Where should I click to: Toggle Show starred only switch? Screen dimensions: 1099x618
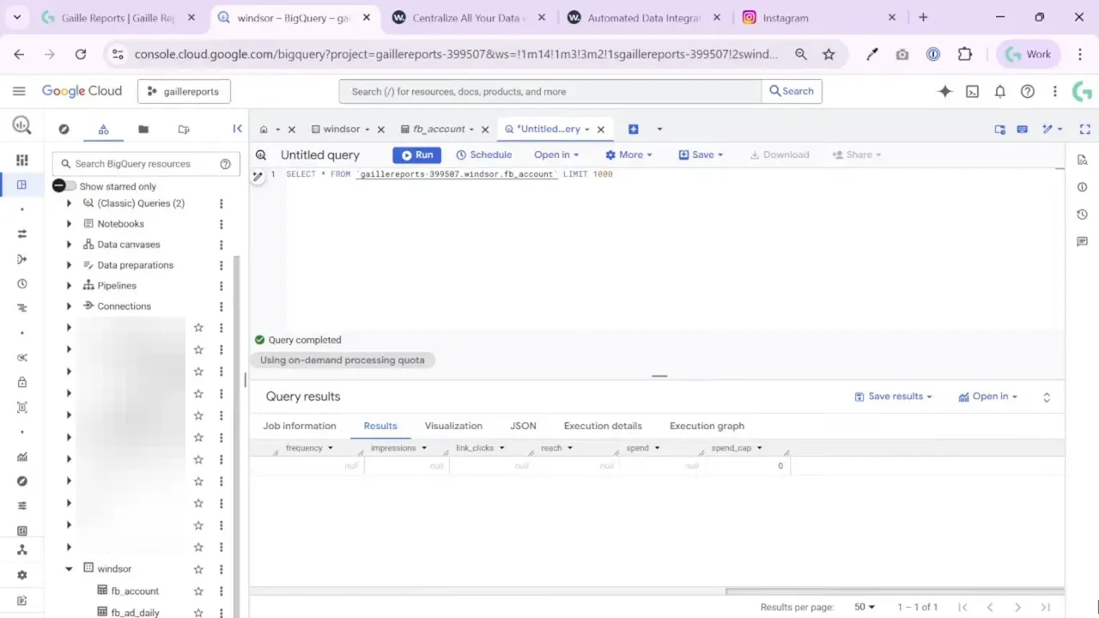(64, 186)
